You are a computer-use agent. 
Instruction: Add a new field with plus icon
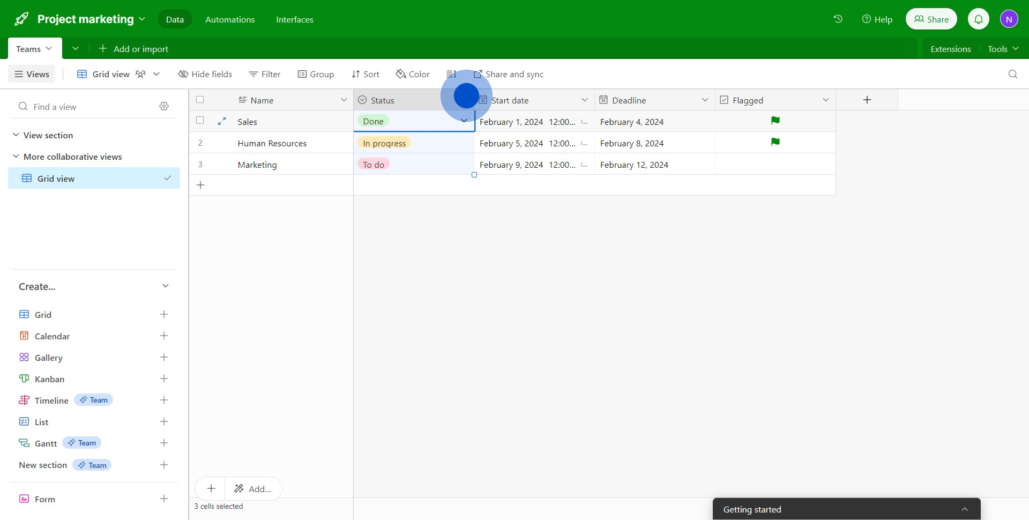tap(867, 100)
